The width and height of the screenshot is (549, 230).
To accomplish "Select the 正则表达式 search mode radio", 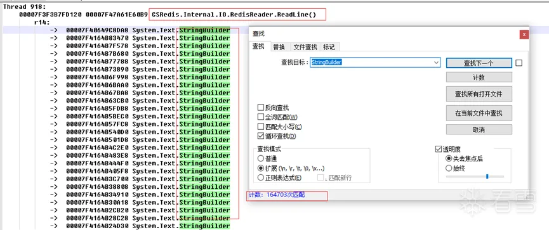I will [x=260, y=177].
